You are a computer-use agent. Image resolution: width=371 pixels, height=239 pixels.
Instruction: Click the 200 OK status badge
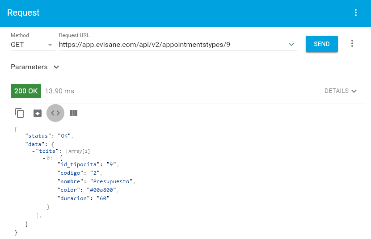pyautogui.click(x=26, y=91)
